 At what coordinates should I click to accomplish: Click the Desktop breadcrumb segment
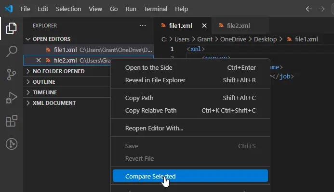[265, 39]
